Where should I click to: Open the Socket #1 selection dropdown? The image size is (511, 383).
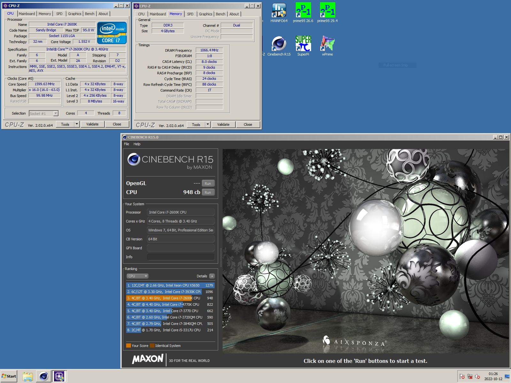tap(44, 113)
